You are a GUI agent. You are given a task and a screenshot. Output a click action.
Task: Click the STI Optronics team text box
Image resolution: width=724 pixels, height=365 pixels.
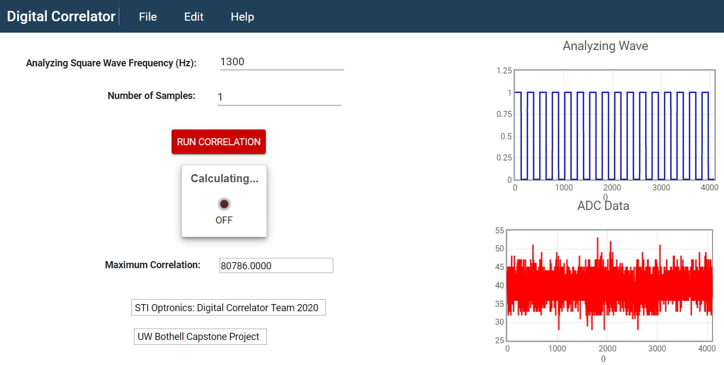(229, 308)
